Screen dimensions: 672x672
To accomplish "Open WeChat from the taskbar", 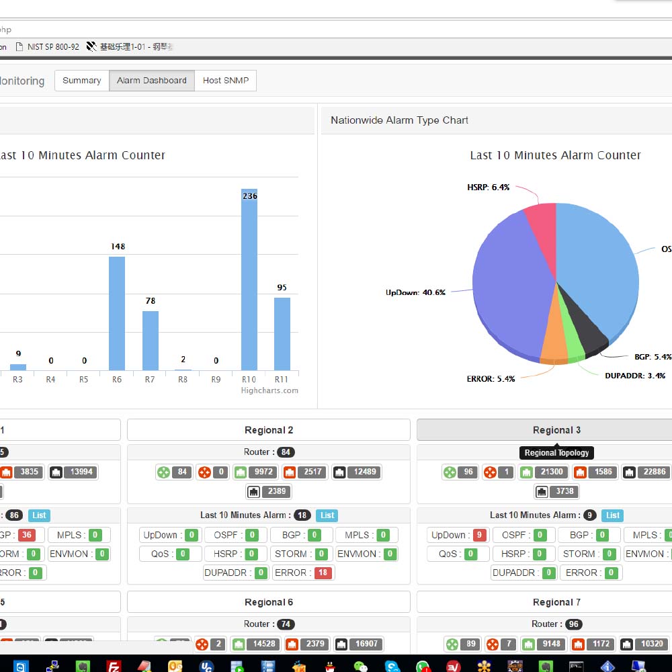I will [361, 667].
